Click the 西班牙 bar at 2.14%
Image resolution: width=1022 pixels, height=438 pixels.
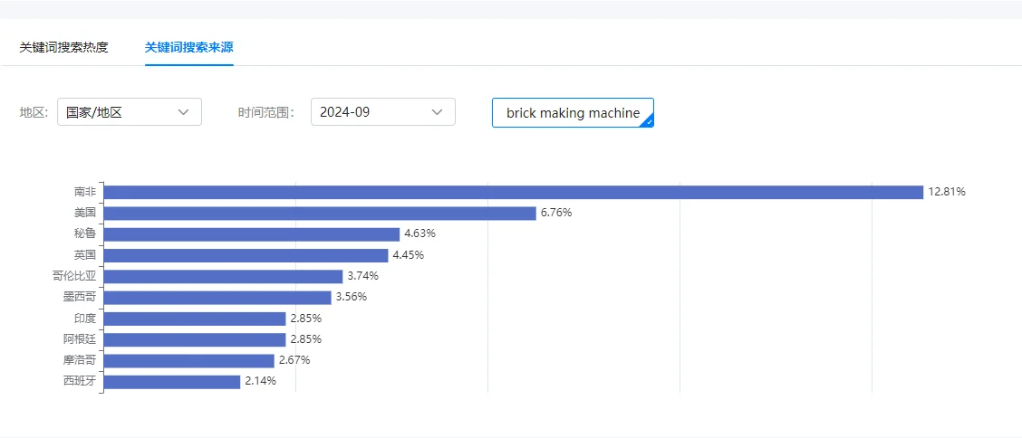172,382
